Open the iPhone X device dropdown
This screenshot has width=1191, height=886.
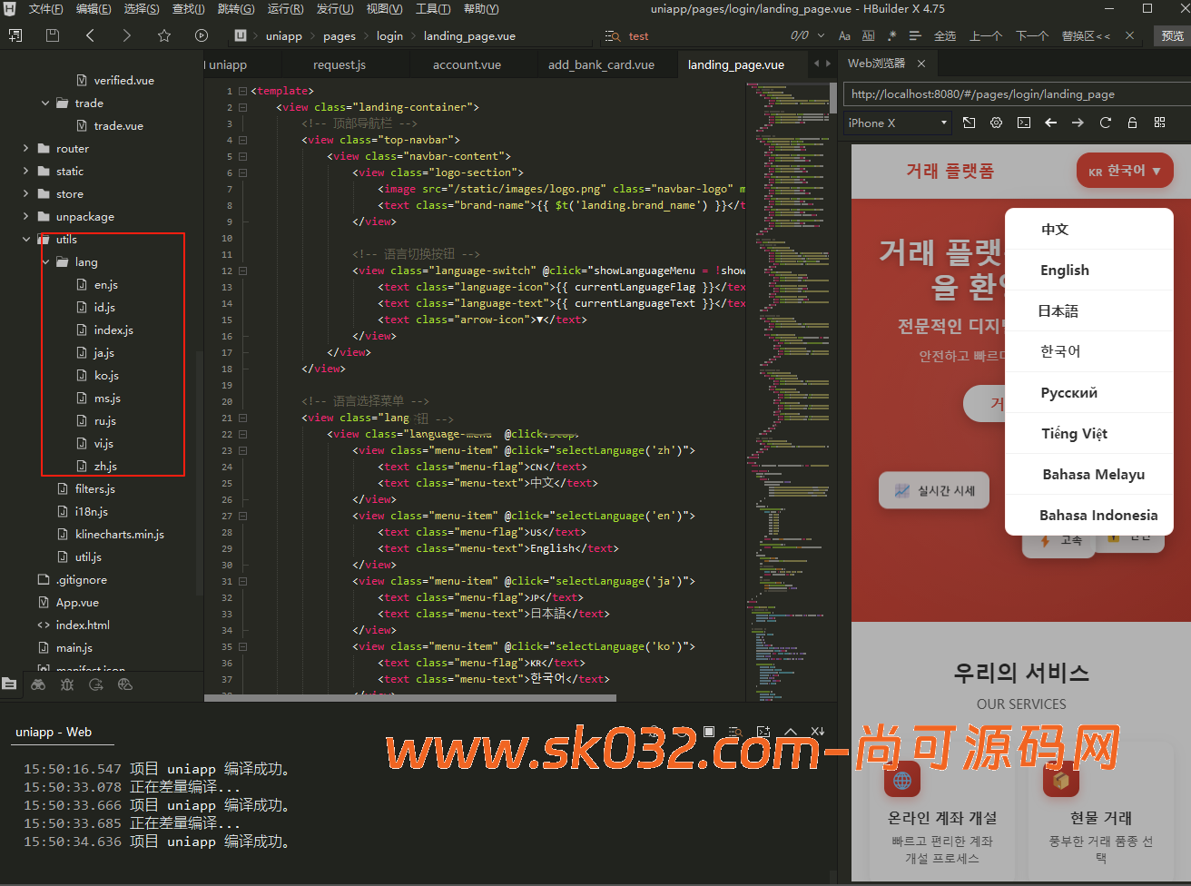pos(897,123)
